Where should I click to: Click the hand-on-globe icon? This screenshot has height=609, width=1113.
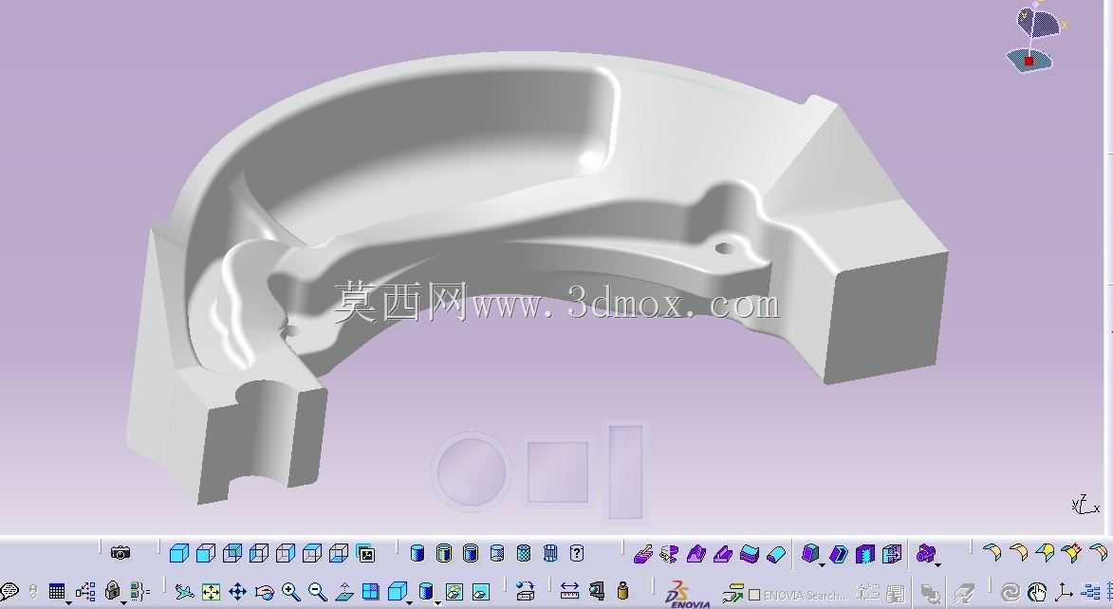point(1037,591)
